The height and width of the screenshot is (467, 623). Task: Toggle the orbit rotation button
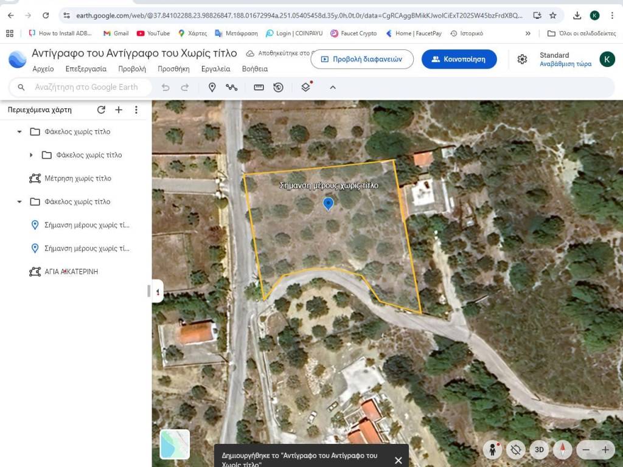[x=517, y=450]
